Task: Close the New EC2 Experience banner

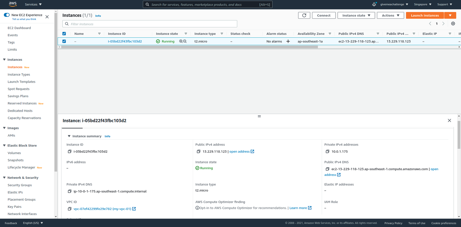Action: [x=47, y=17]
